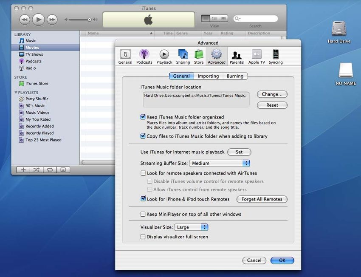Click the Change... folder button
Viewport: 361px width, 277px height.
pyautogui.click(x=272, y=94)
